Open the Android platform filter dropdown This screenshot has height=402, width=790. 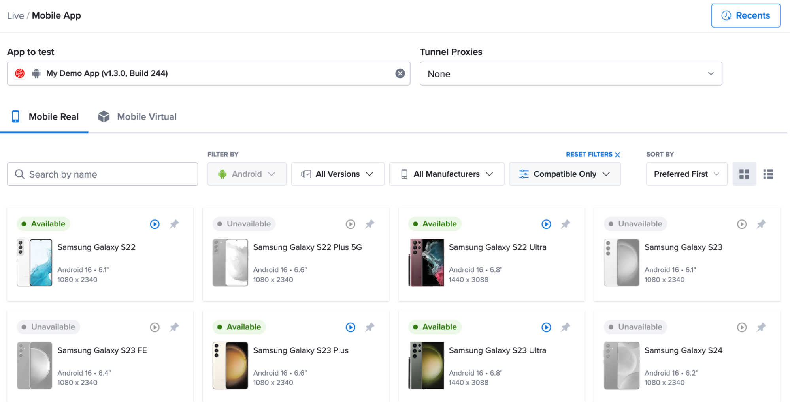point(247,174)
